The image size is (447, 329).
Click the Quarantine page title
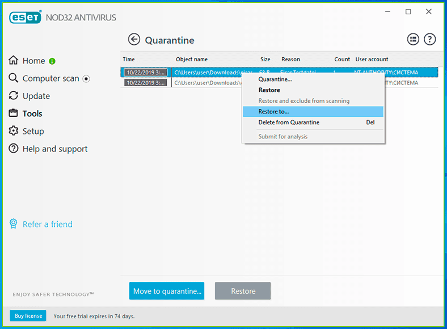pos(170,40)
